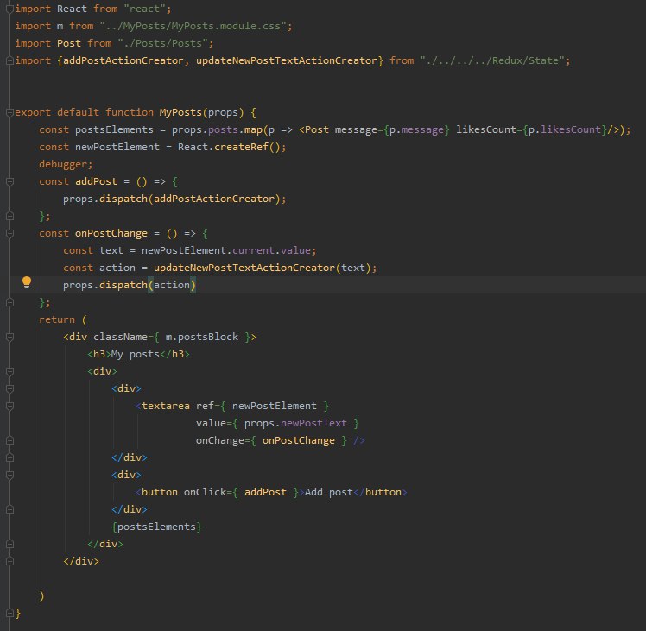Screen dimensions: 646x631
Task: Click the likesCount attribute on the Post tag
Action: coord(486,129)
